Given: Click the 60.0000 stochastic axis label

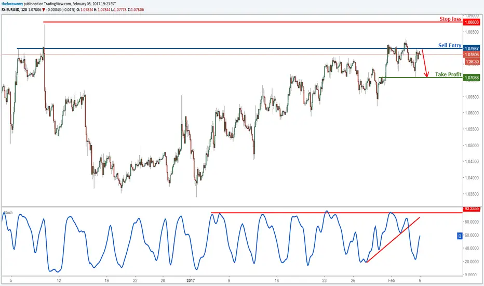Looking at the screenshot, I should pos(472,235).
